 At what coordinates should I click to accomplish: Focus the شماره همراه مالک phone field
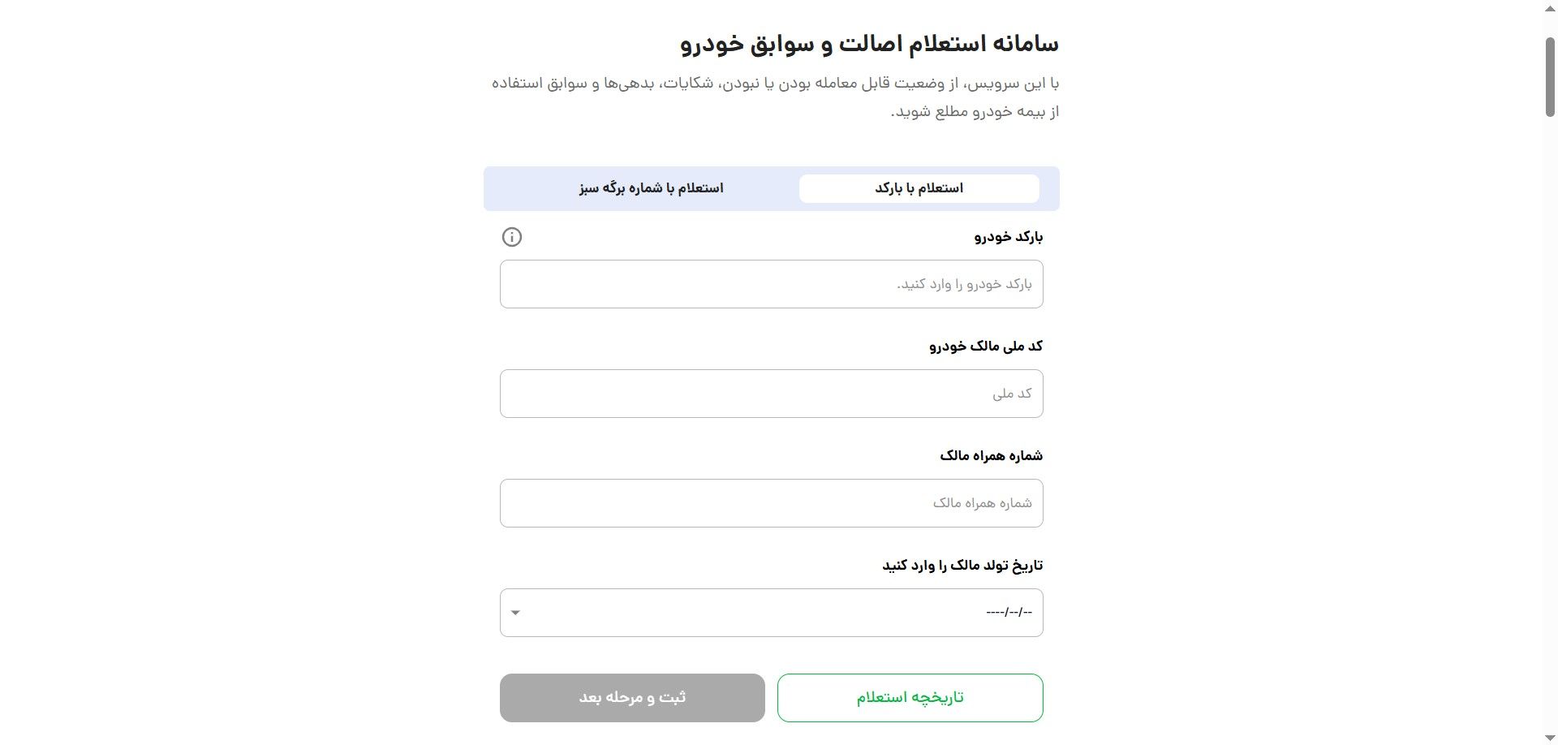coord(771,502)
